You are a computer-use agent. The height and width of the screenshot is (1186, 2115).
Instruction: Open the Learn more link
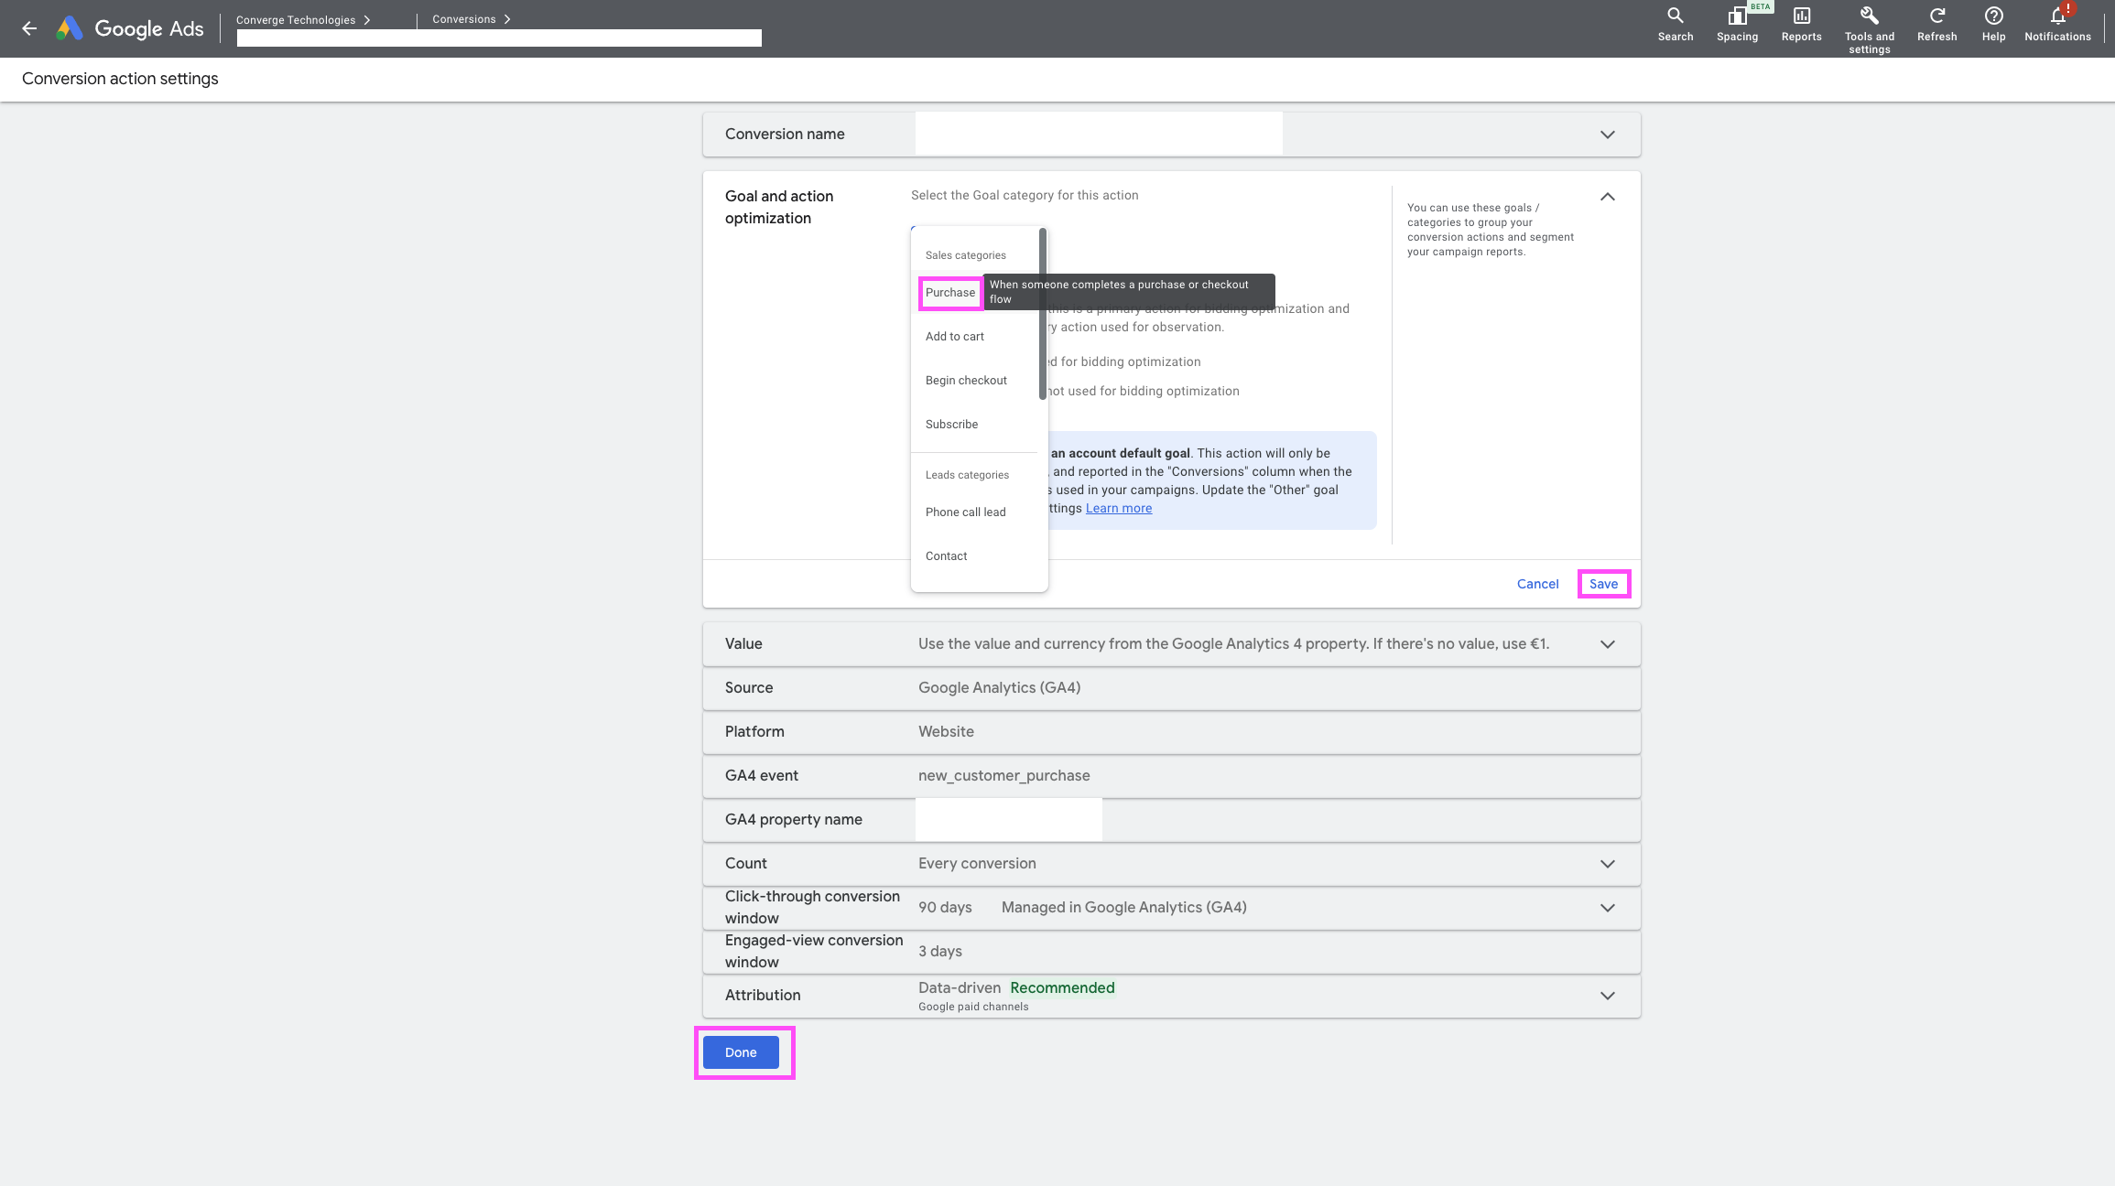click(1118, 509)
